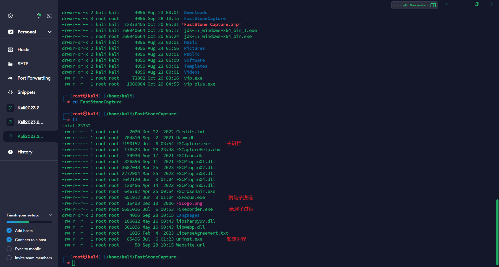Switch to the Kali2023.2 session tab
This screenshot has height=267, width=499.
click(28, 108)
